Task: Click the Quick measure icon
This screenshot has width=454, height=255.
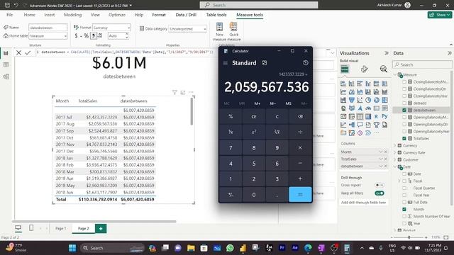Action: click(x=233, y=27)
